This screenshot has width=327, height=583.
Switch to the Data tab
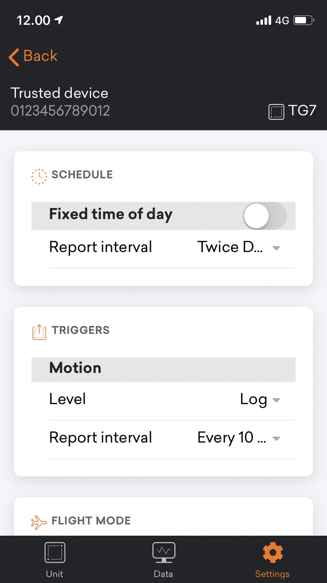click(x=163, y=559)
